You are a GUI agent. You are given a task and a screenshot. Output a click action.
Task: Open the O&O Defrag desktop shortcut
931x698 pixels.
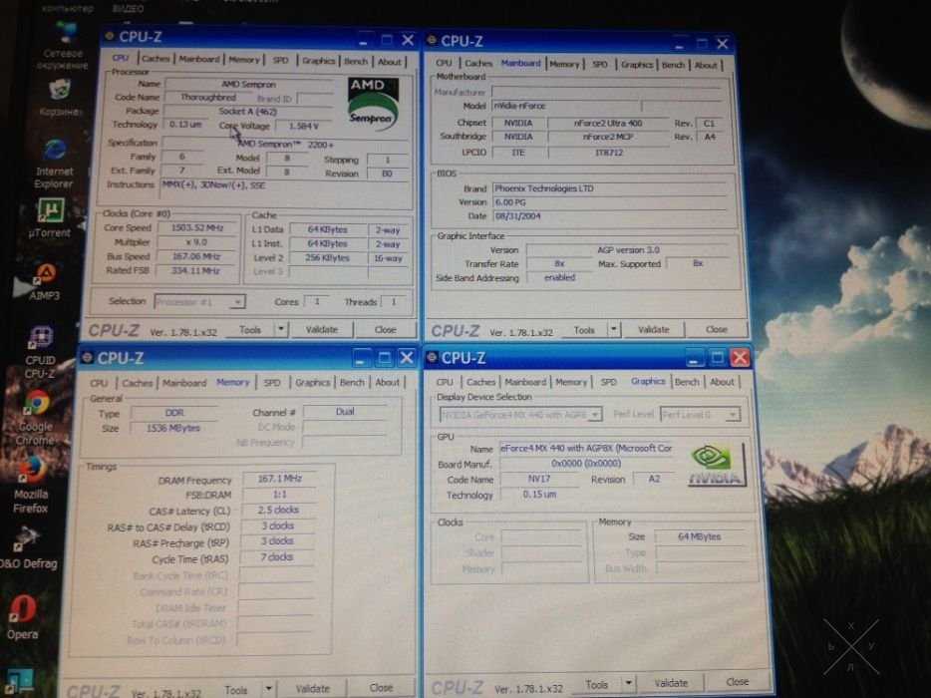[x=29, y=548]
